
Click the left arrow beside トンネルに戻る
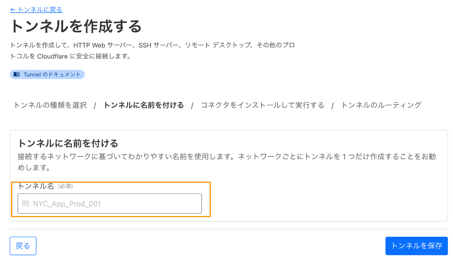[13, 10]
